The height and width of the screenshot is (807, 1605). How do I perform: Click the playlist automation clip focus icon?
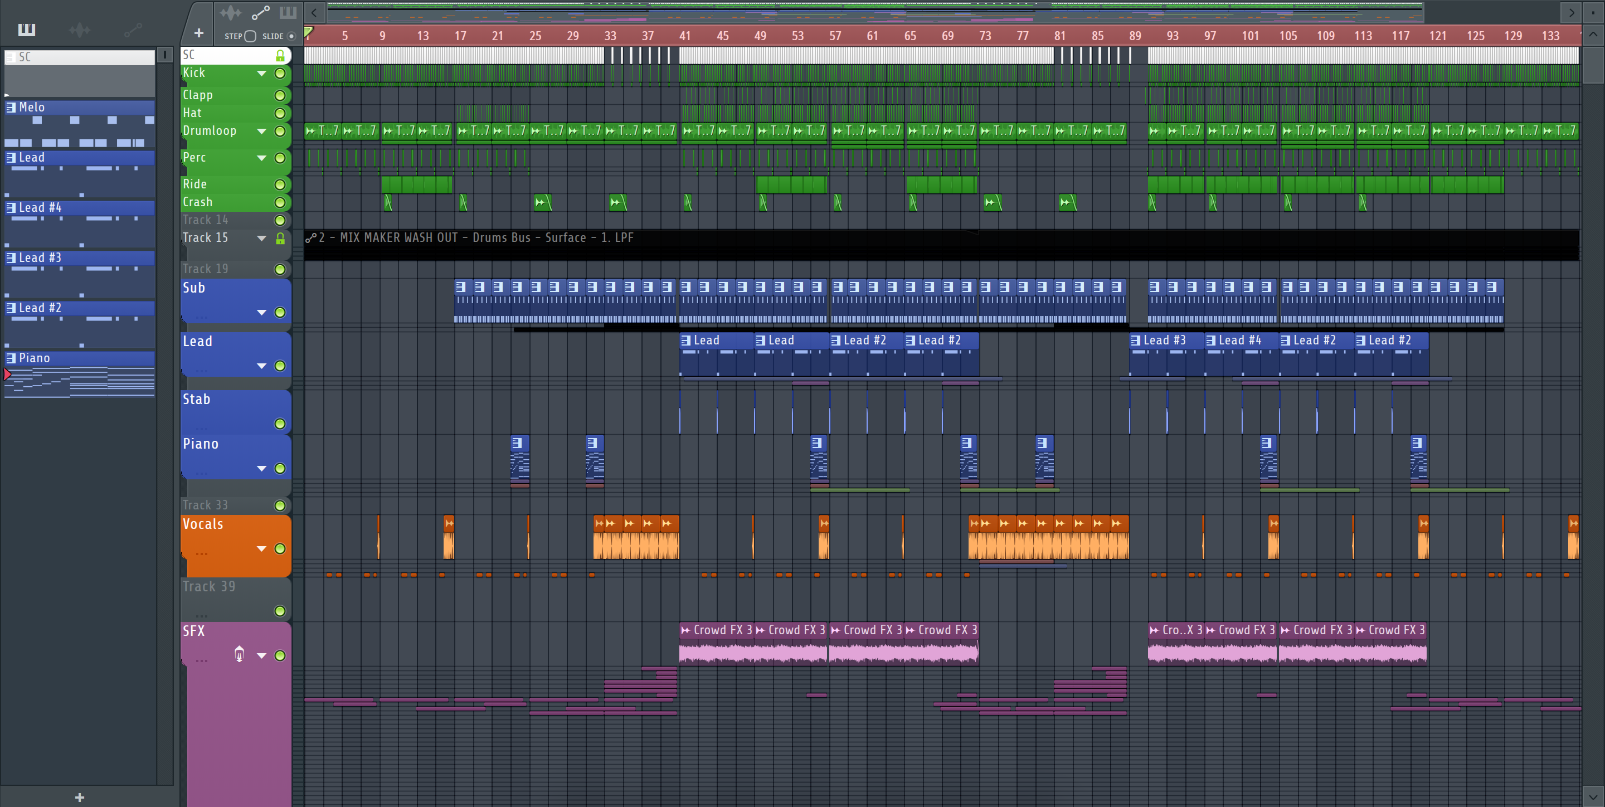click(260, 12)
